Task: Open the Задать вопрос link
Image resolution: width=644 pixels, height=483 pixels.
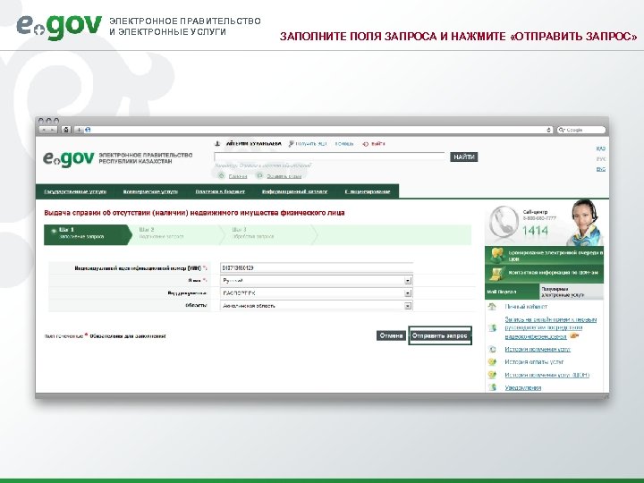Action: coord(284,176)
